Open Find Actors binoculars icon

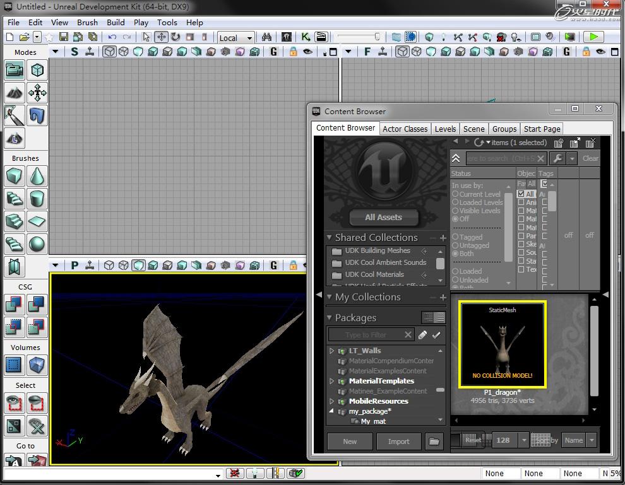tap(266, 37)
